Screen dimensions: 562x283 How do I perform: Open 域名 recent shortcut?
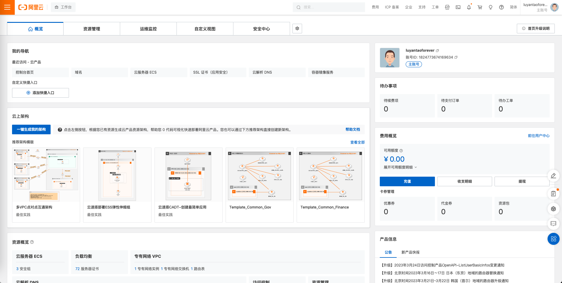coord(100,72)
